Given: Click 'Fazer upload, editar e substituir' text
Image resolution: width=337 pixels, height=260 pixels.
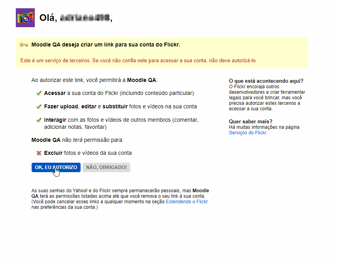Looking at the screenshot, I should click(x=120, y=106).
